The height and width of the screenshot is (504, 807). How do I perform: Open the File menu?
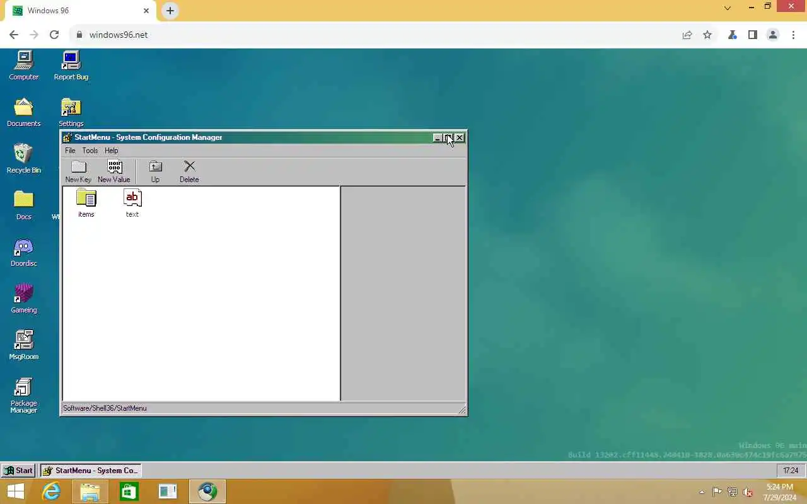[x=70, y=151]
